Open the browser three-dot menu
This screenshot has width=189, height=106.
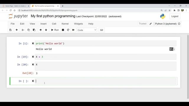click(x=186, y=10)
